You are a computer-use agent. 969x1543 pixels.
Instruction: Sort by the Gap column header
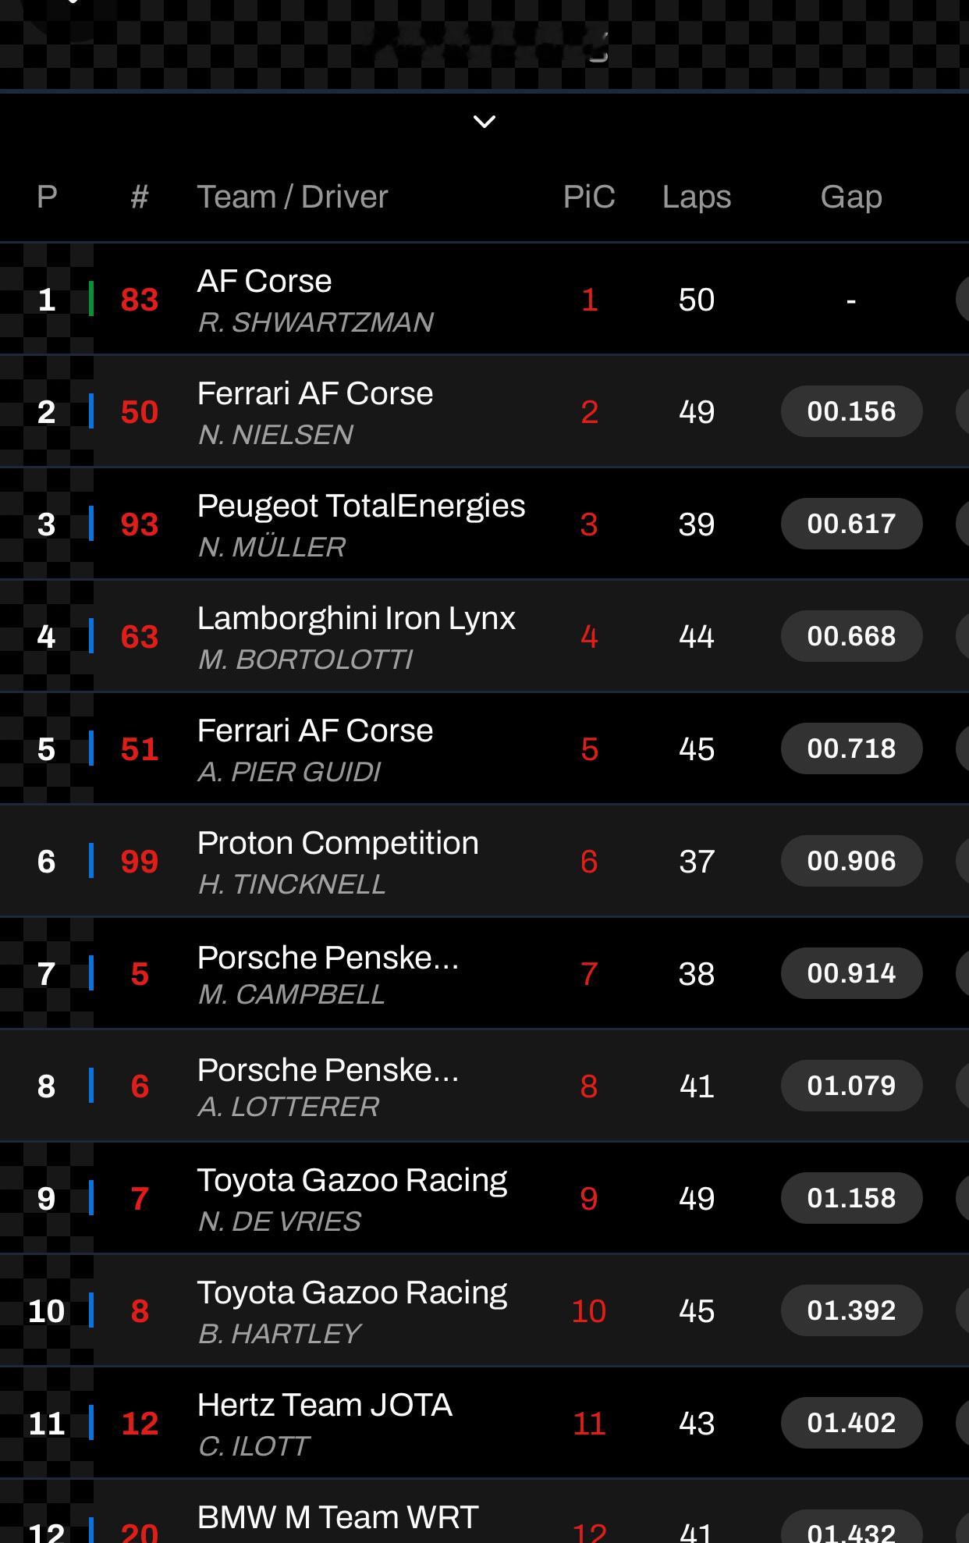pyautogui.click(x=851, y=197)
